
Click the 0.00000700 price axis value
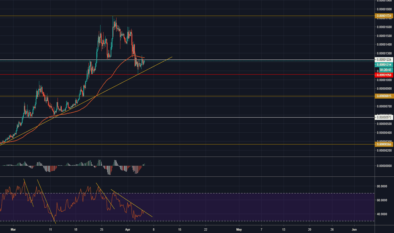click(384, 106)
